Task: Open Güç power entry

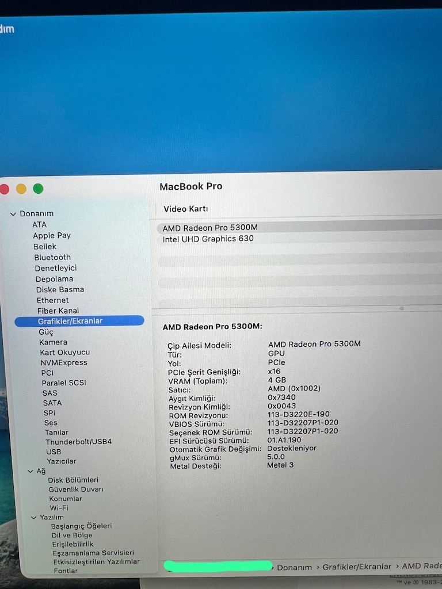Action: click(x=46, y=332)
